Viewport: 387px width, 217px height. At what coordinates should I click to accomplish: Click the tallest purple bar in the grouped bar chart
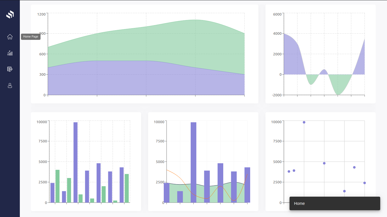coord(75,162)
